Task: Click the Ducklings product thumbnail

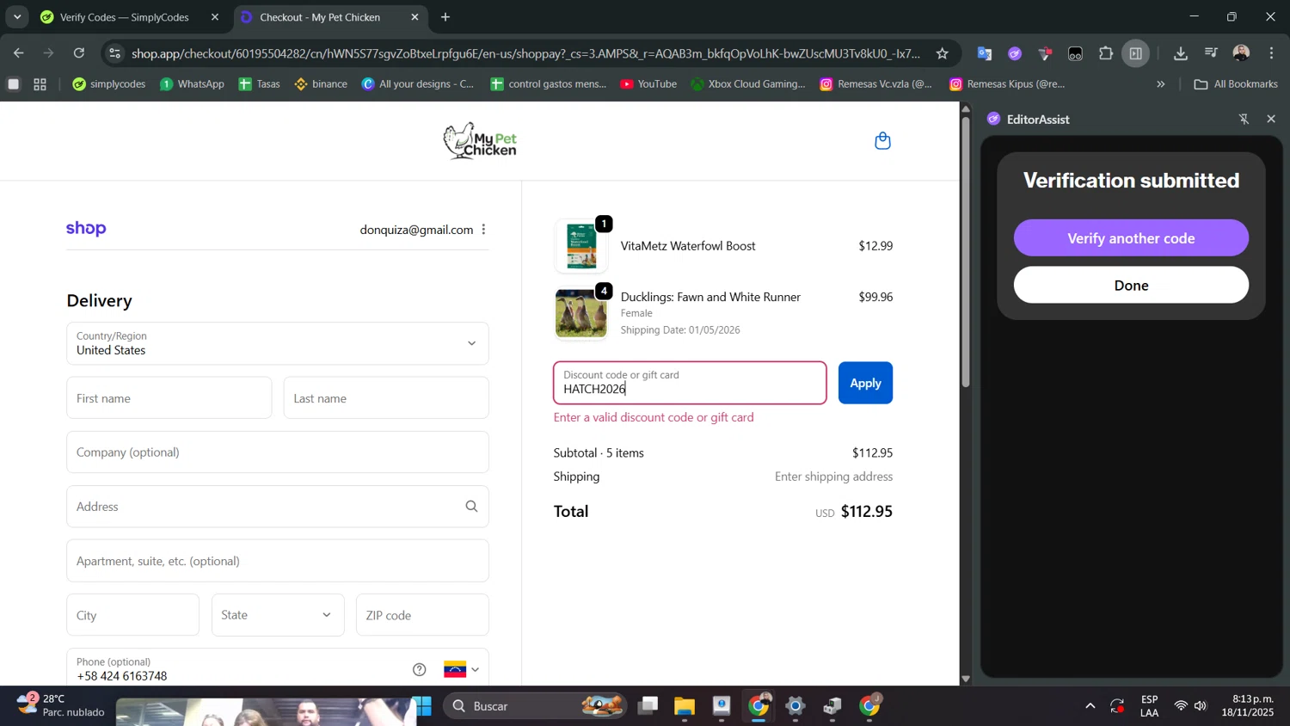Action: tap(581, 312)
